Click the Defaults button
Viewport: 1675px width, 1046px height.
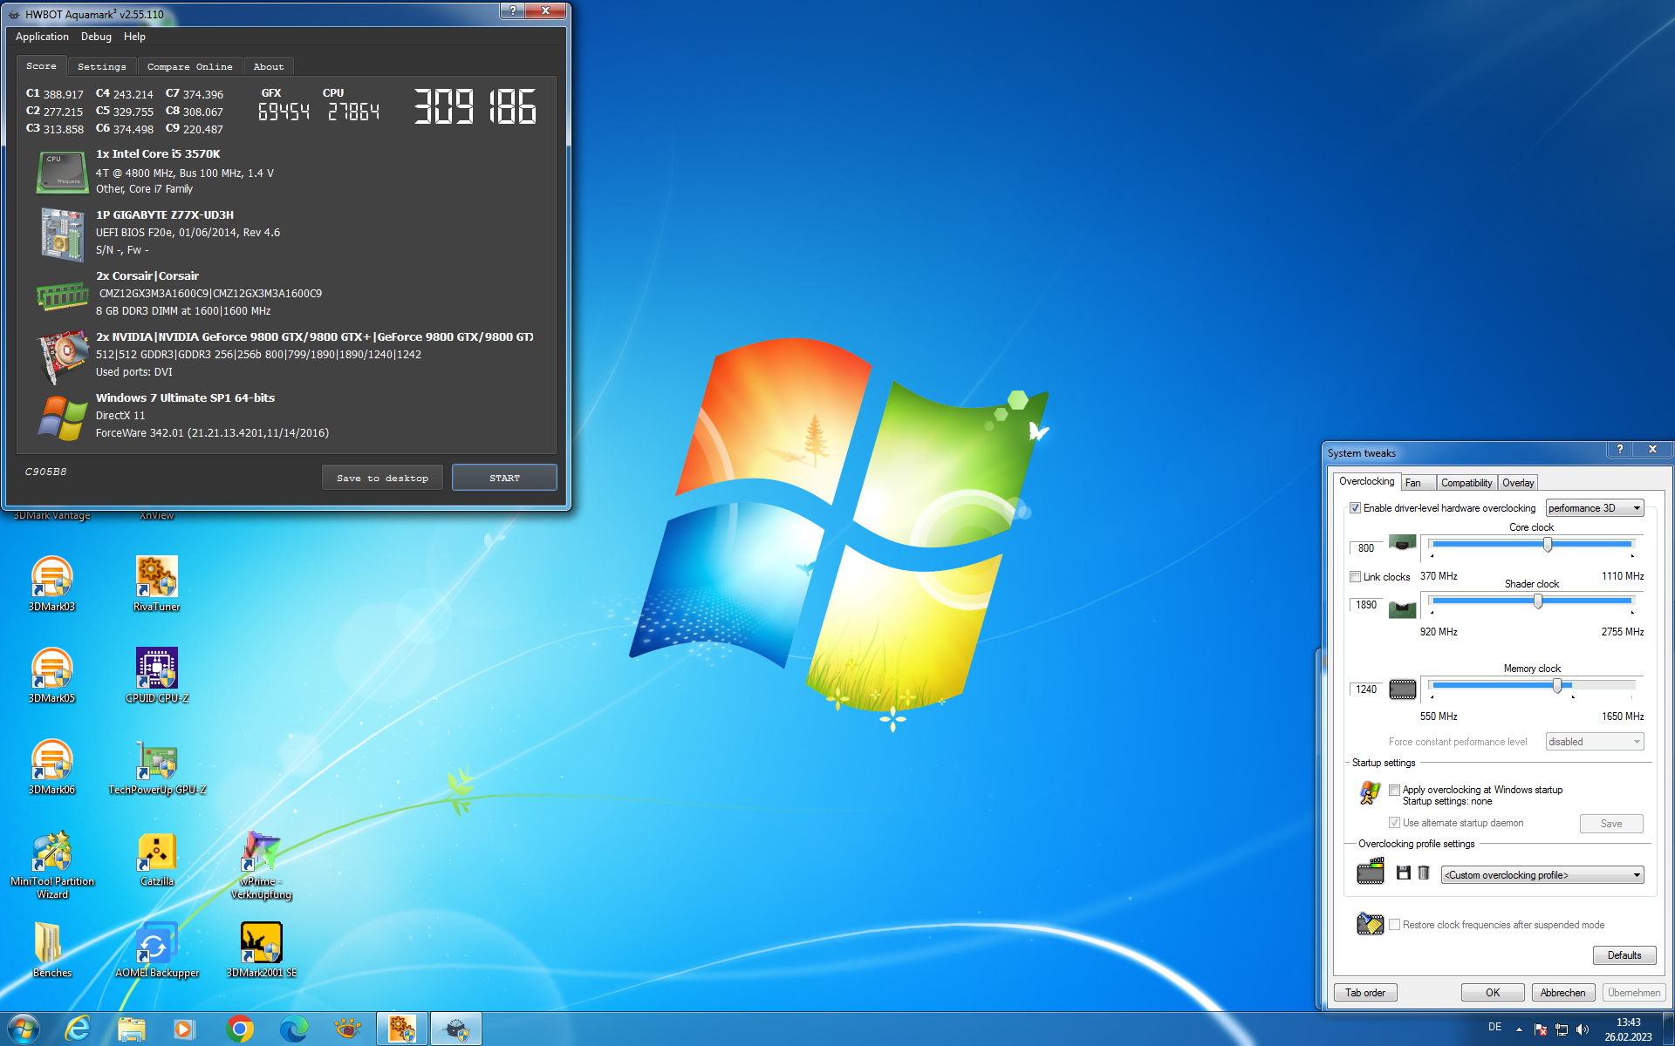click(x=1624, y=955)
